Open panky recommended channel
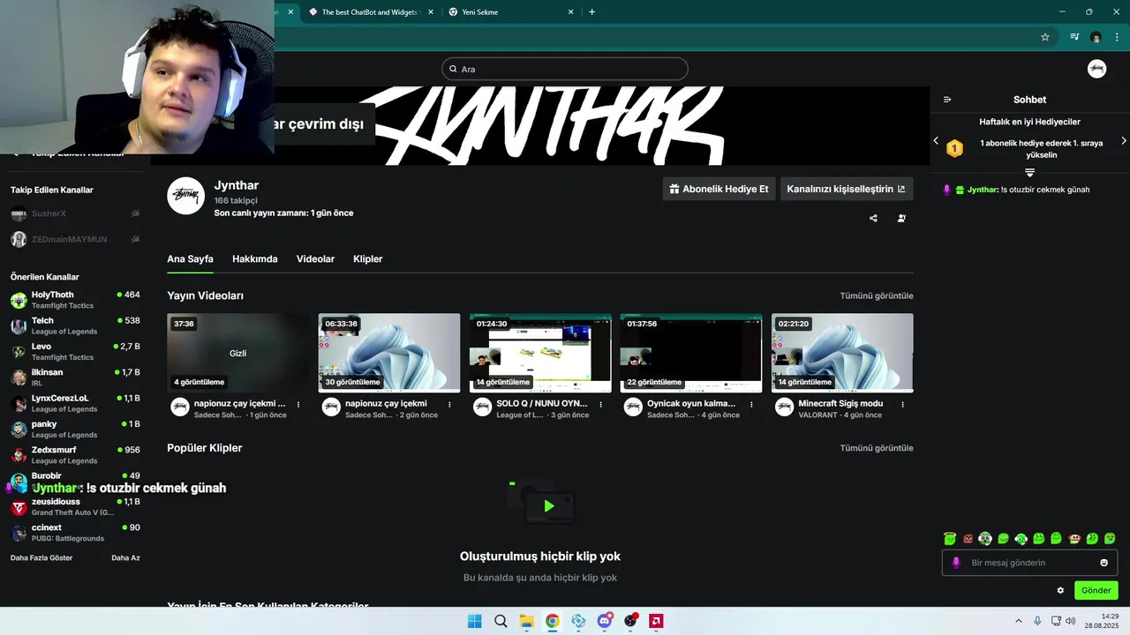Image resolution: width=1130 pixels, height=635 pixels. (x=75, y=430)
